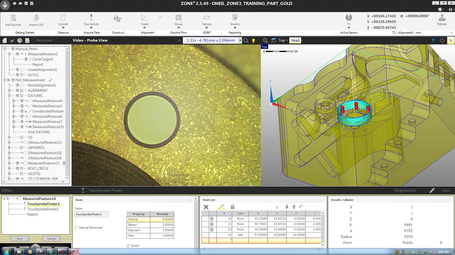Expand the DATUMS tree node
This screenshot has height=255, width=455.
pyautogui.click(x=9, y=96)
